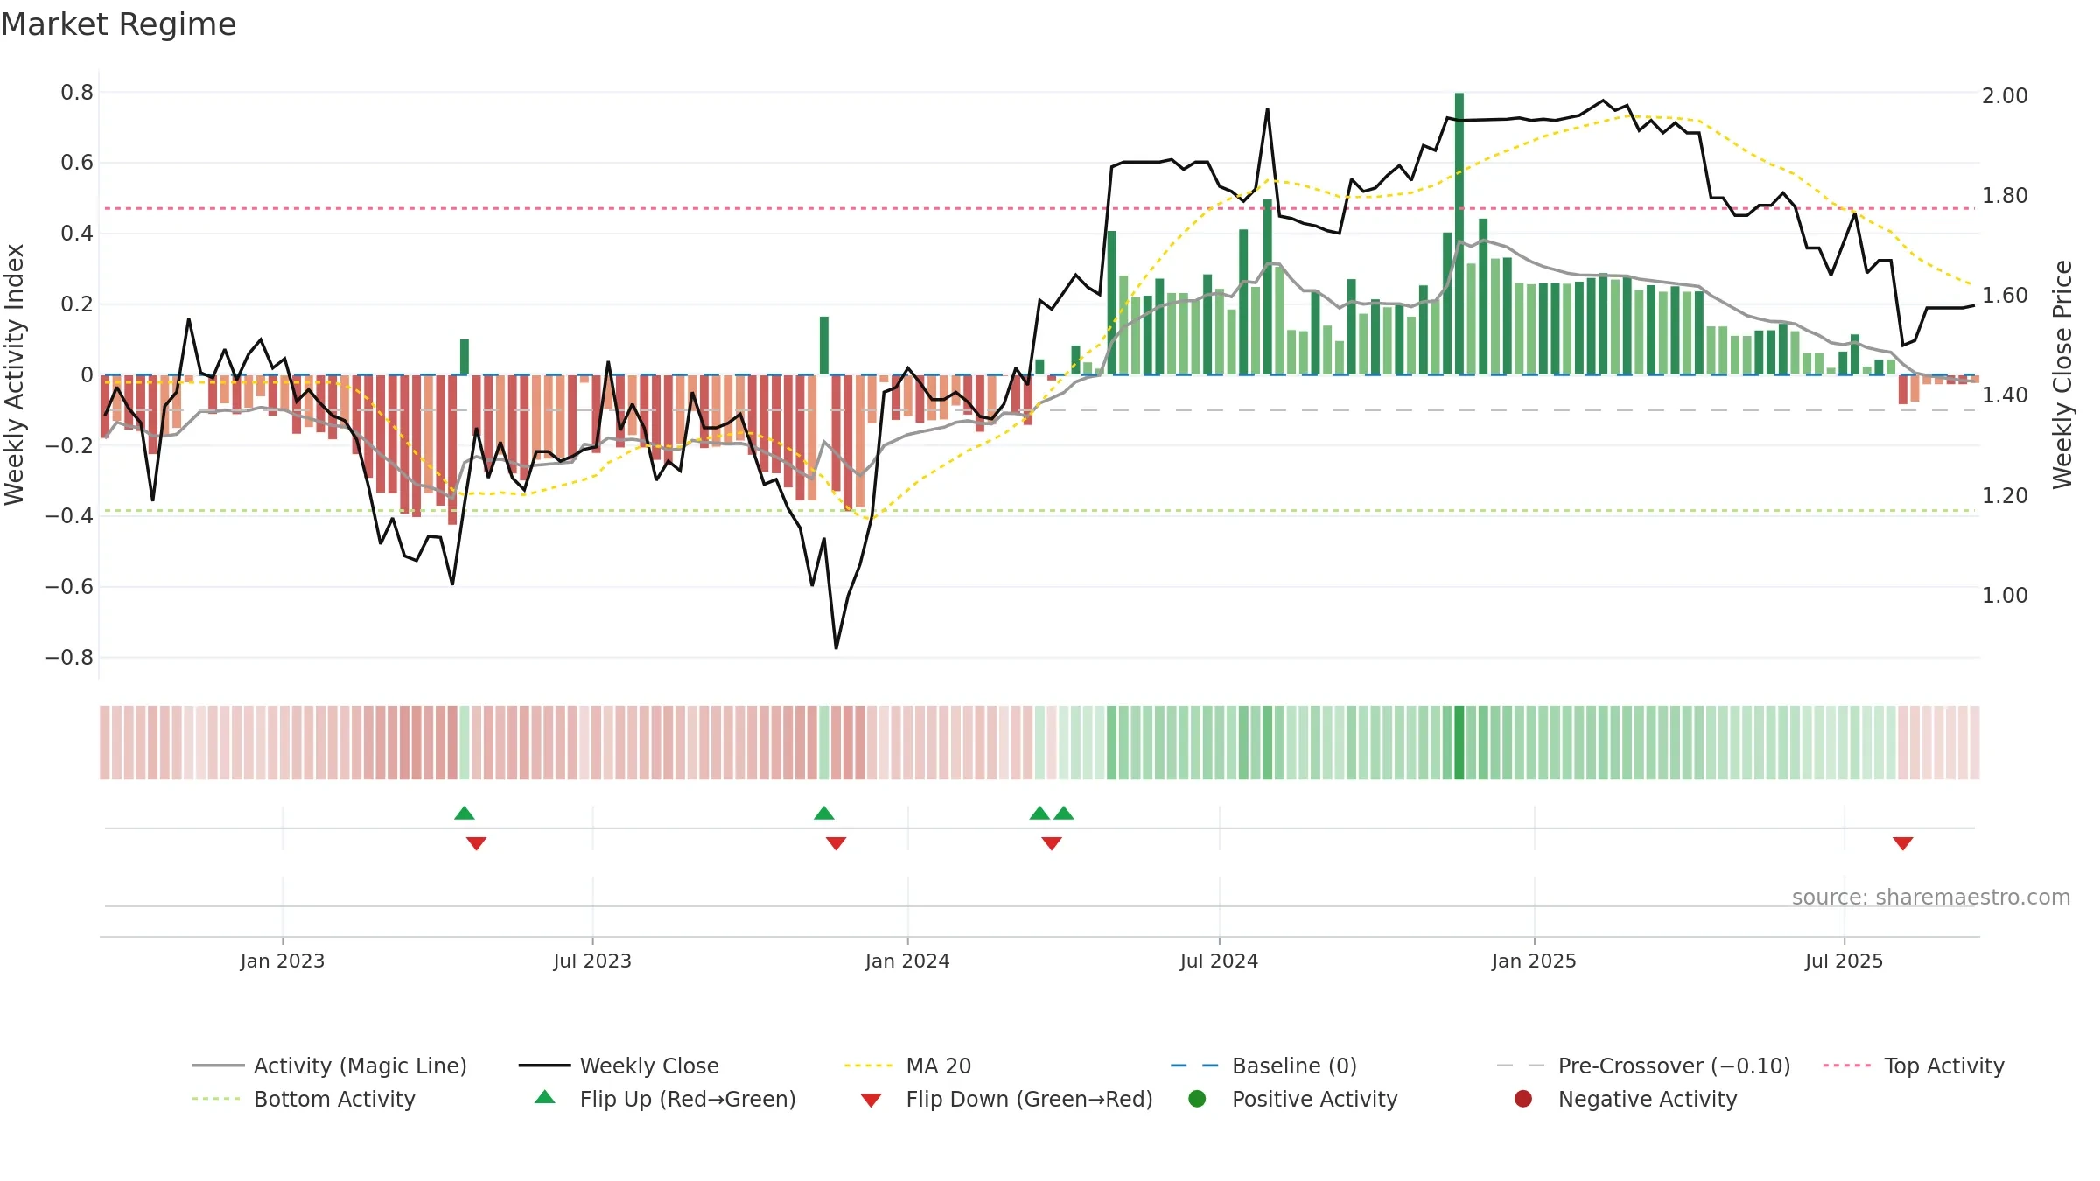Click the tallest dark green activity bar

[x=1459, y=234]
